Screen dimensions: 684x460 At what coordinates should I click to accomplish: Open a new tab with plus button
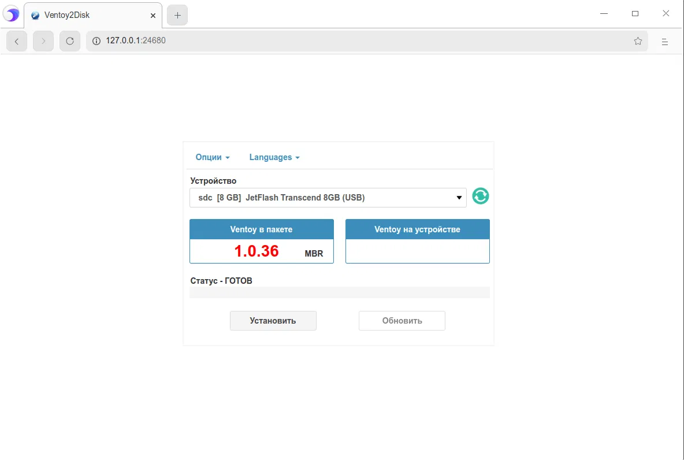[177, 15]
